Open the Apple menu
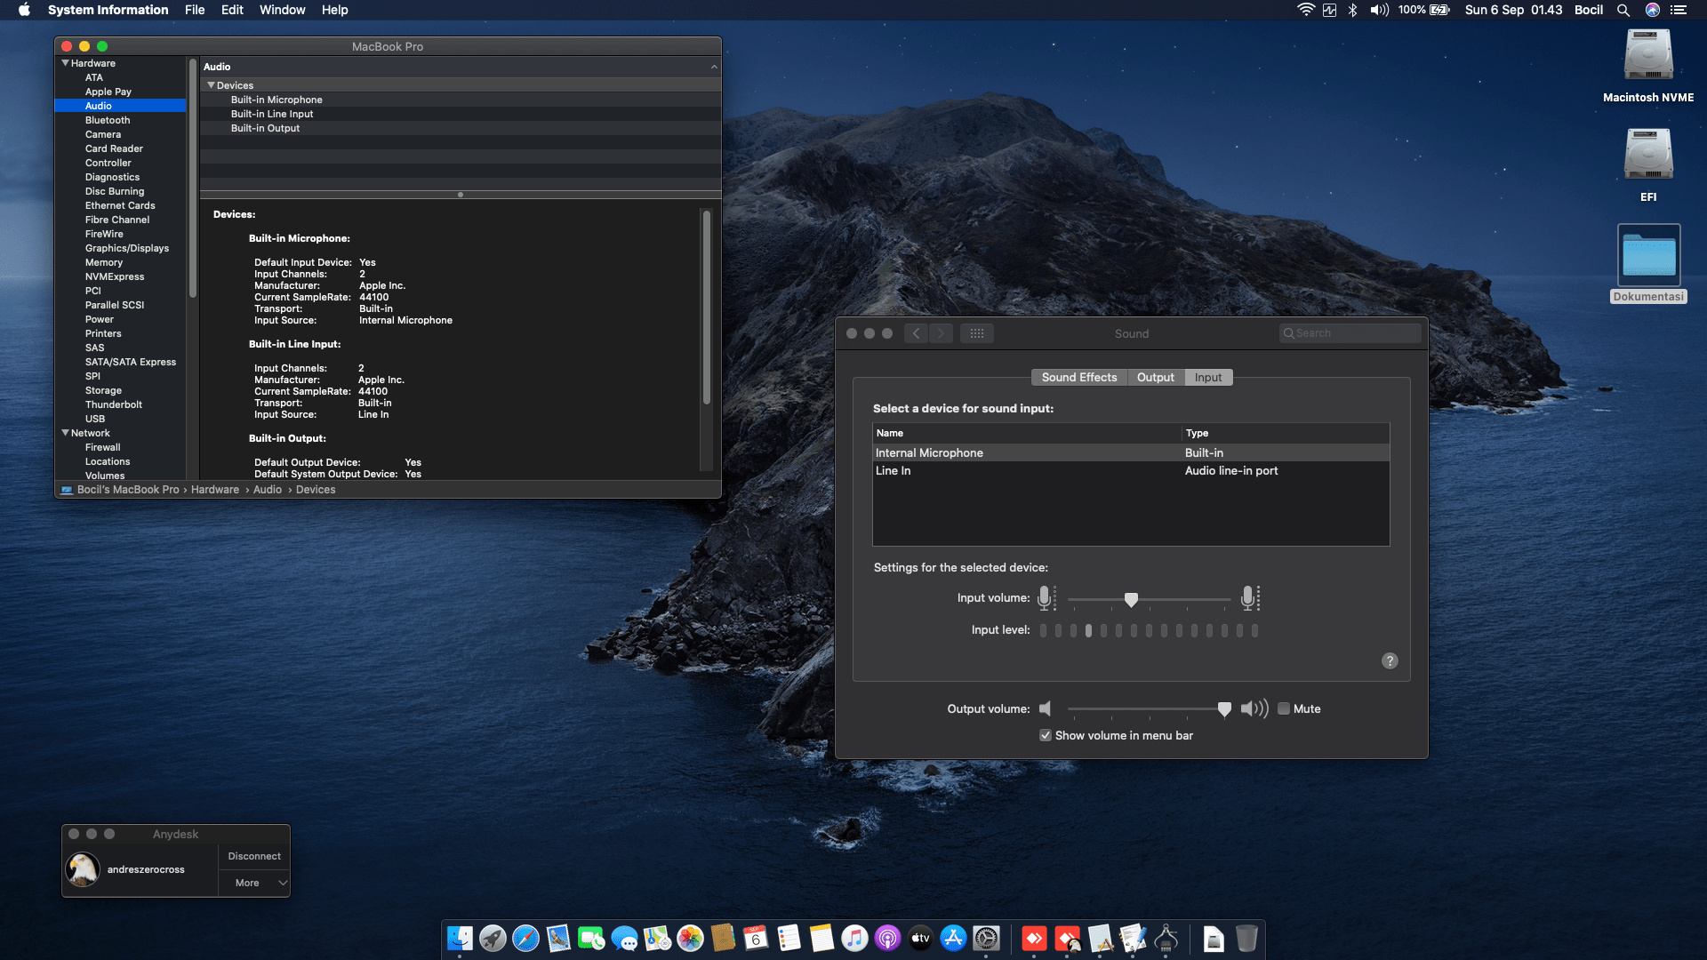 click(x=24, y=10)
